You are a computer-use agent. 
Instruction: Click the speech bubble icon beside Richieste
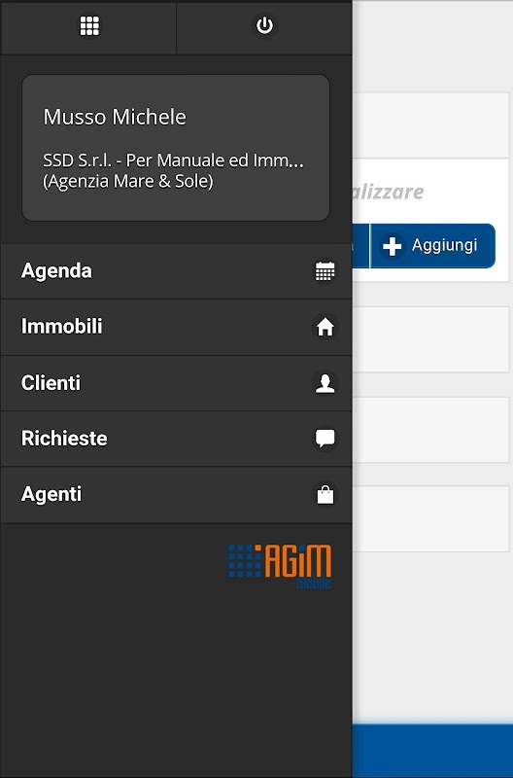point(325,439)
